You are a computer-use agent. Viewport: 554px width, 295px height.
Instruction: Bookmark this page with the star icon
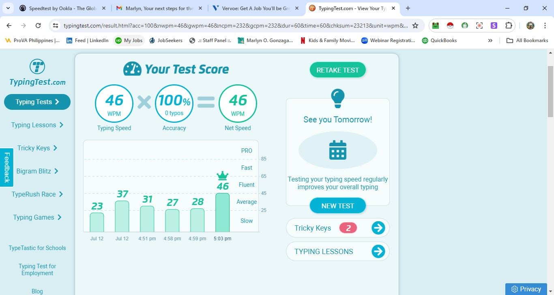point(415,25)
